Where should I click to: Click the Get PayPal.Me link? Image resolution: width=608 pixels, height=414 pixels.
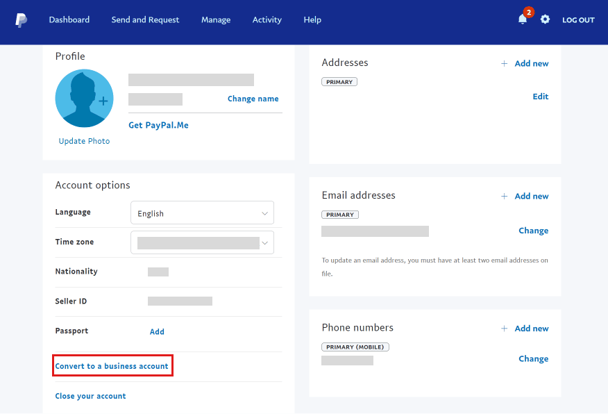(158, 125)
